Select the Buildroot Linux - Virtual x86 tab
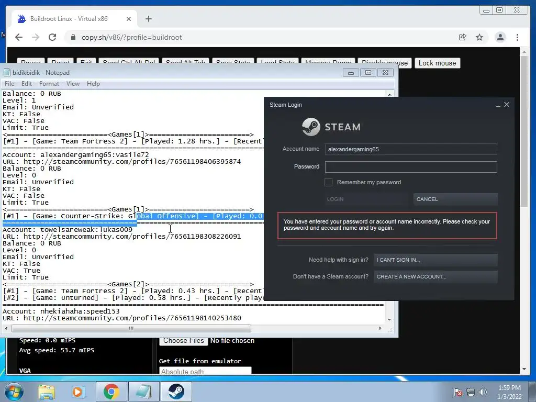Viewport: 536px width, 402px height. pos(74,19)
